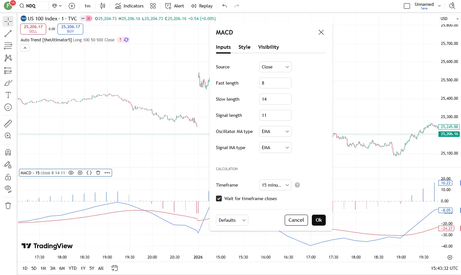Screen dimensions: 461x275
Task: Delete the MACD indicator from legend
Action: (98, 173)
